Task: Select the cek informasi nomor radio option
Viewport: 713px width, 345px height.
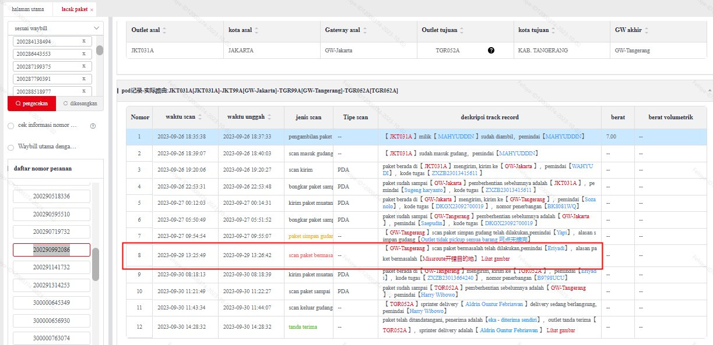Action: 10,126
